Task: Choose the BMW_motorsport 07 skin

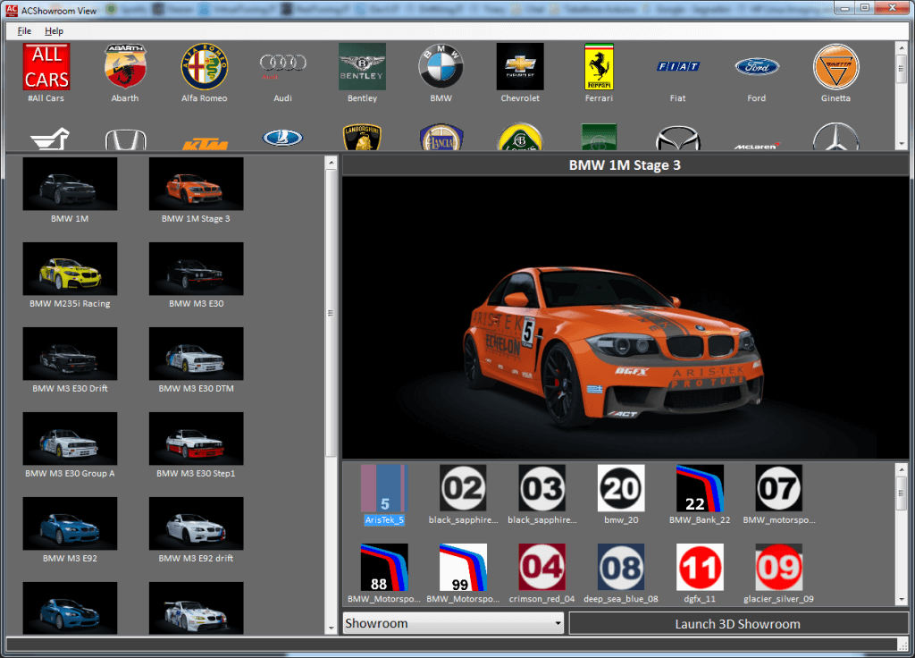Action: [778, 488]
